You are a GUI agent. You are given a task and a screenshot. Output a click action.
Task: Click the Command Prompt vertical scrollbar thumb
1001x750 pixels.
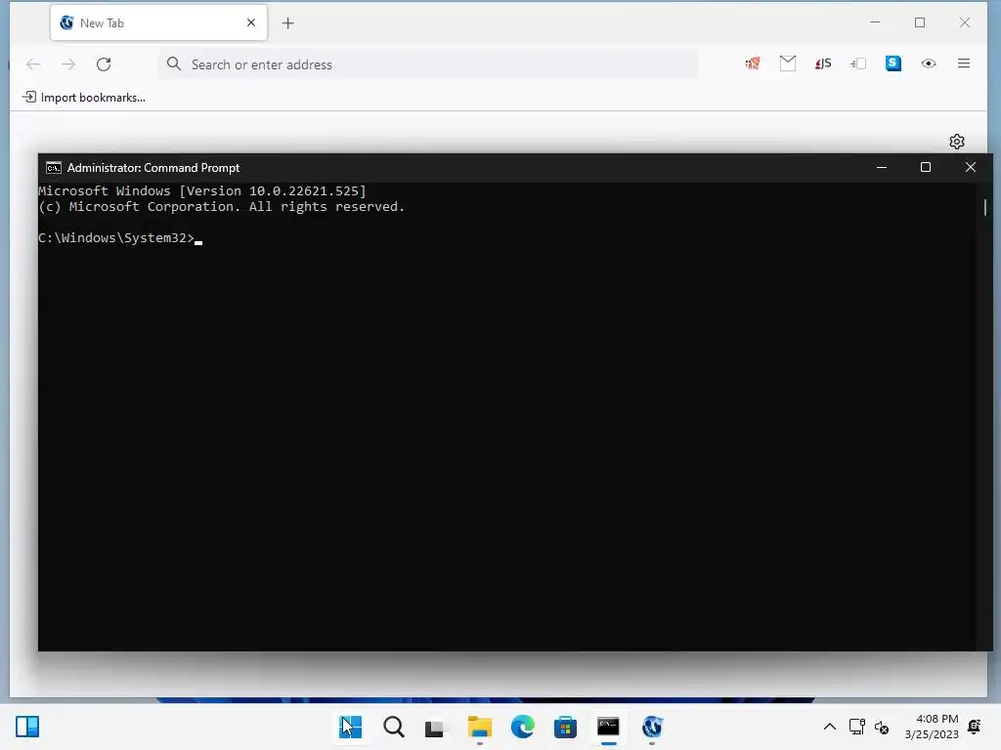coord(985,207)
